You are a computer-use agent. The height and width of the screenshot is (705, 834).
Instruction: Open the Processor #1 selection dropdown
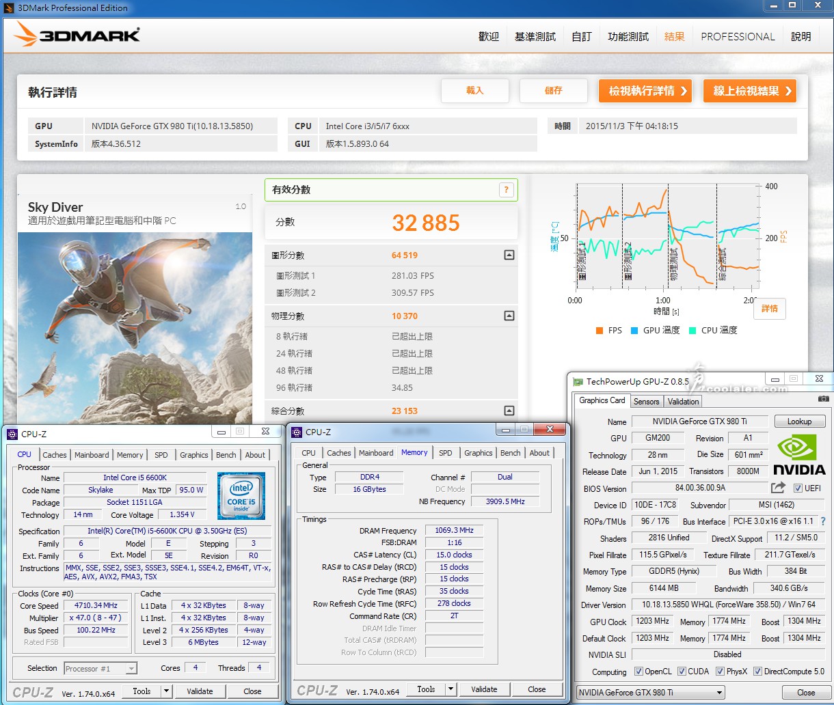[x=100, y=669]
